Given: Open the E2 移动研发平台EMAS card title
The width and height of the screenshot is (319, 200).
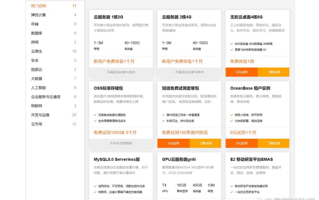Looking at the screenshot, I should (251, 159).
